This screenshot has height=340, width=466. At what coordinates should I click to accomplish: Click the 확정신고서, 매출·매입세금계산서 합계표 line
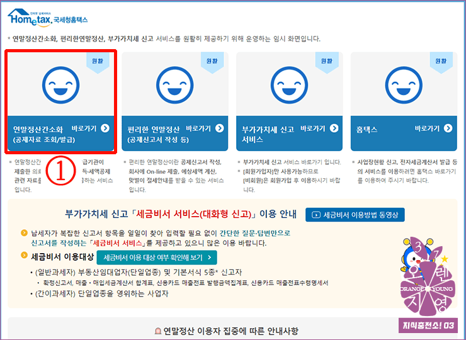point(183,283)
